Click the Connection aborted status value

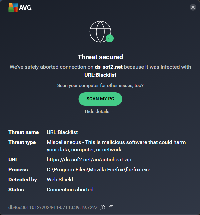coord(70,190)
